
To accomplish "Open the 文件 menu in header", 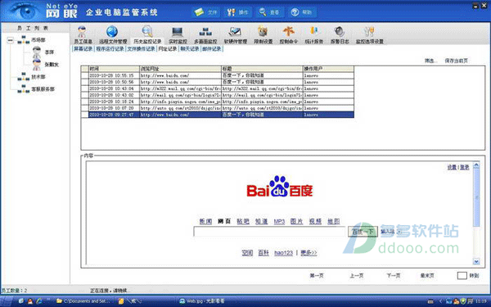I will click(206, 12).
